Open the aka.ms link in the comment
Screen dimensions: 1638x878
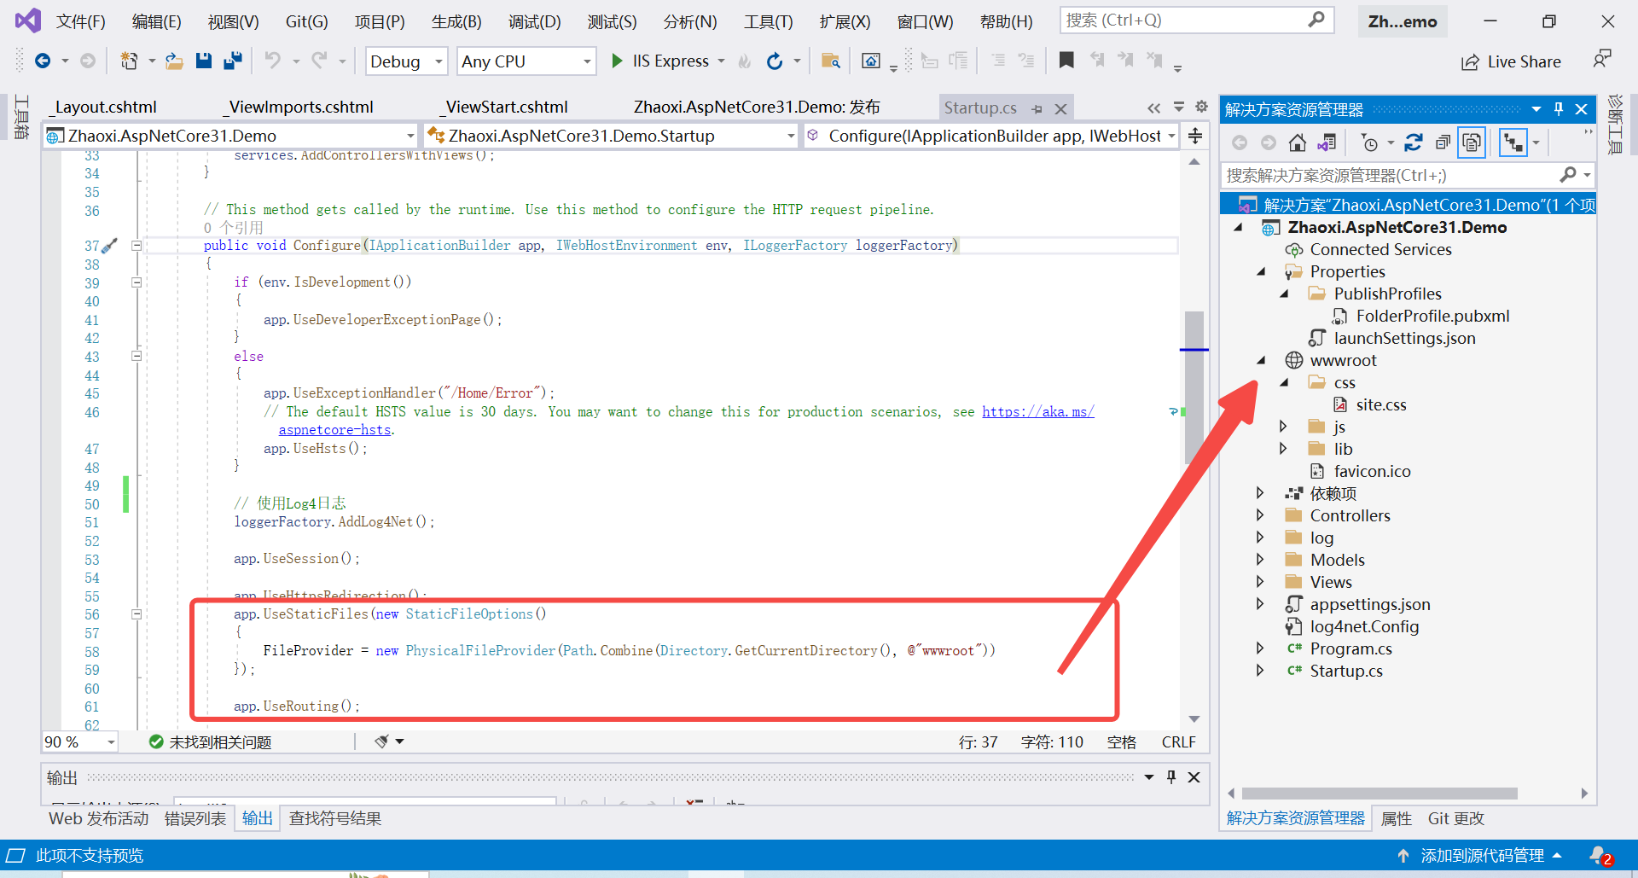1037,412
